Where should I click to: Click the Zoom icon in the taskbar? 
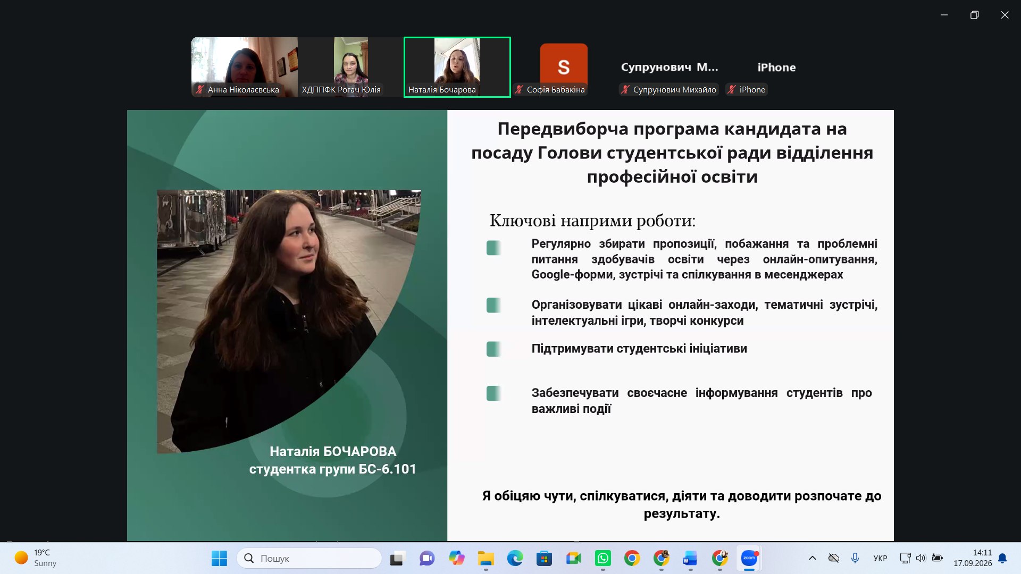click(749, 559)
